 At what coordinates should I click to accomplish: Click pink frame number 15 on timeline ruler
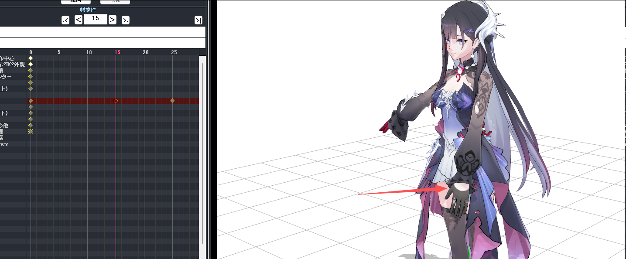click(x=117, y=52)
